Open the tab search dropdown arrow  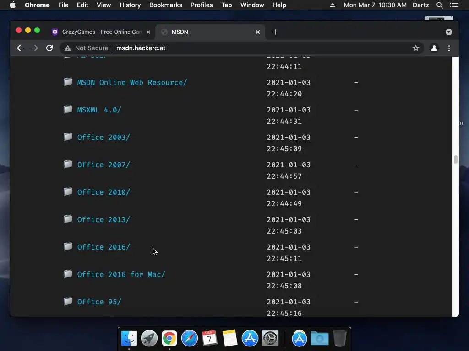[449, 32]
